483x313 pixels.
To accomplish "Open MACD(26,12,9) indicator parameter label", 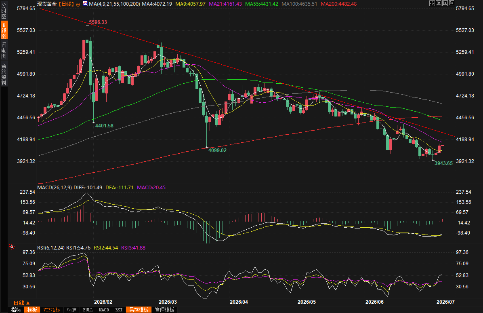I will [x=55, y=188].
